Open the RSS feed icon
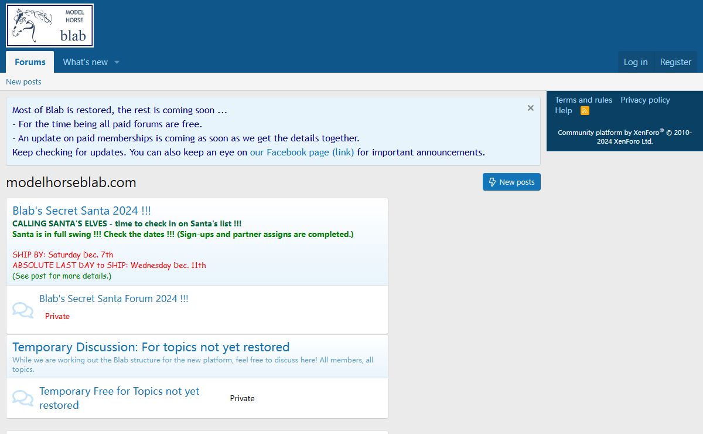Image resolution: width=703 pixels, height=434 pixels. point(585,111)
